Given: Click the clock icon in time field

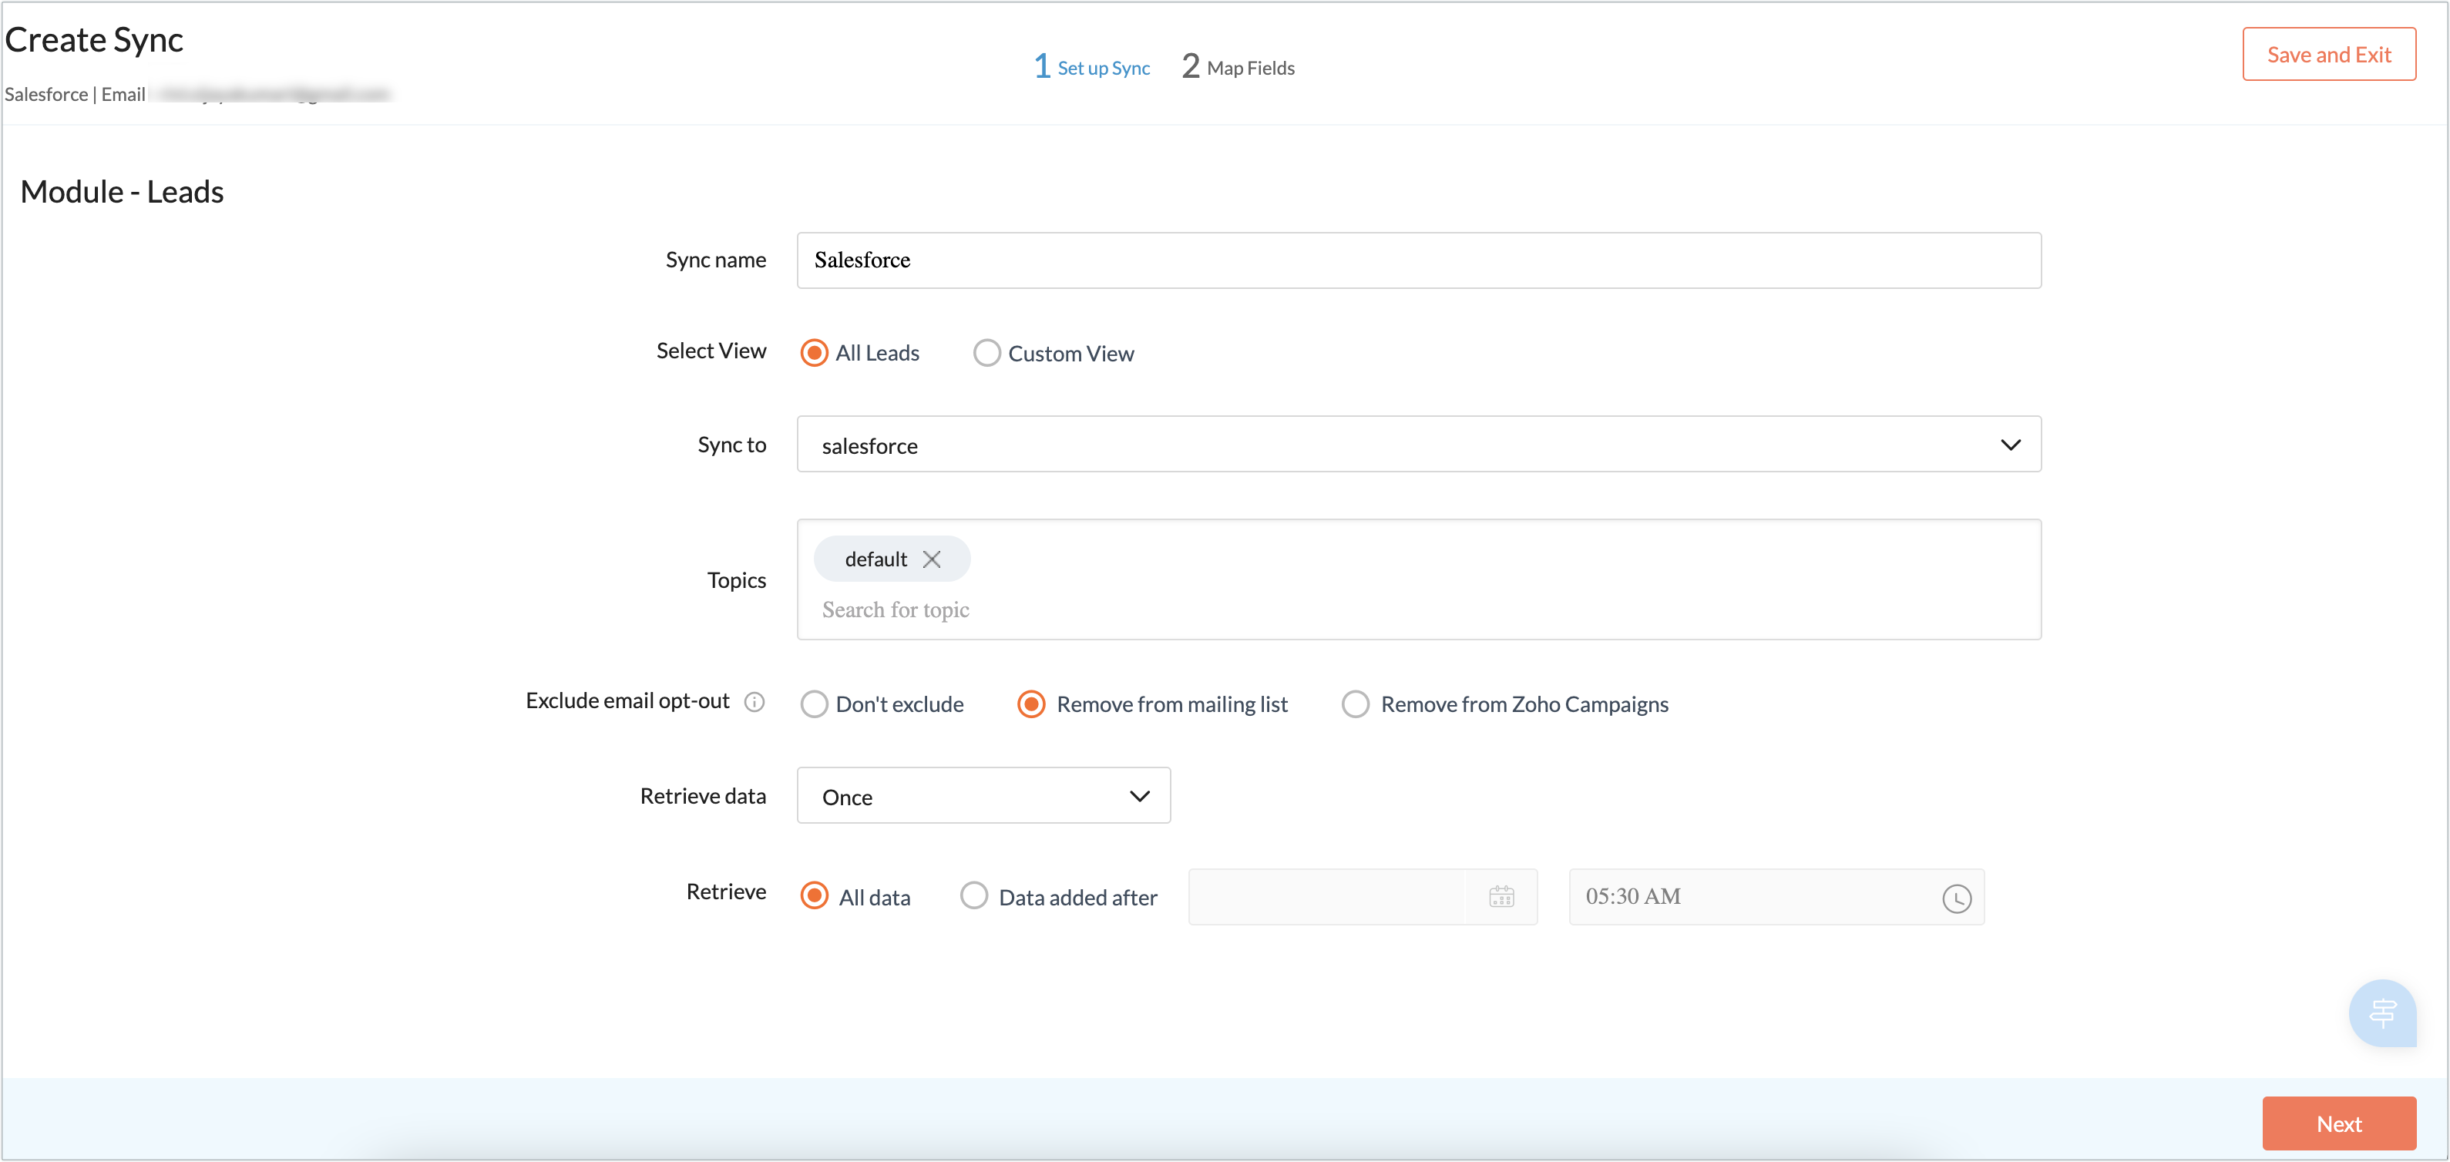Looking at the screenshot, I should (1955, 898).
